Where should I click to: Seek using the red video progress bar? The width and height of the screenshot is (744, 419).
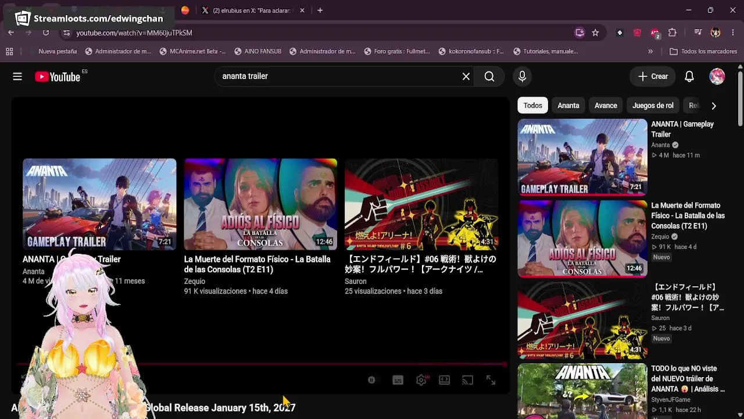pos(261,364)
